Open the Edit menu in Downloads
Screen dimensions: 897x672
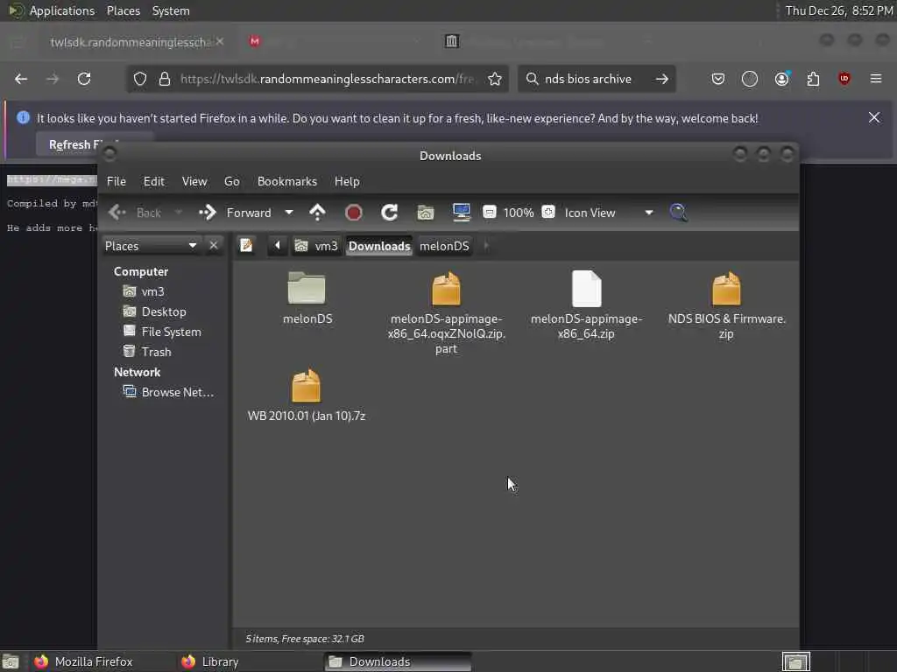[154, 181]
